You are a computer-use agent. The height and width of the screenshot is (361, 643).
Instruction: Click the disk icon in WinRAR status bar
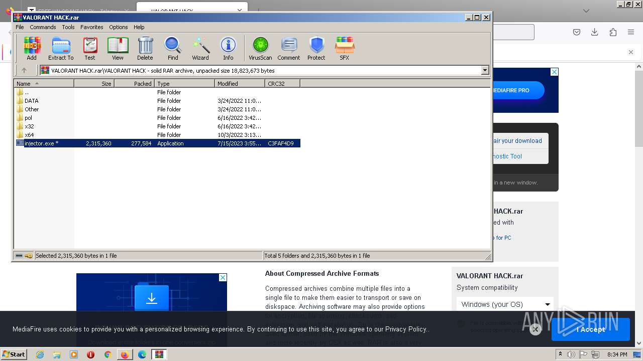[19, 256]
